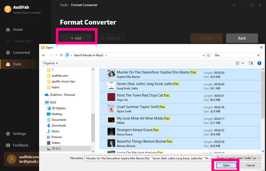Viewport: 266px width, 171px height.
Task: Open the Converted section
Action: point(18,53)
